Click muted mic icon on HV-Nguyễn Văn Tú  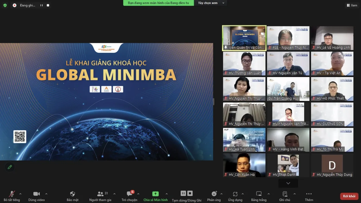point(270,73)
